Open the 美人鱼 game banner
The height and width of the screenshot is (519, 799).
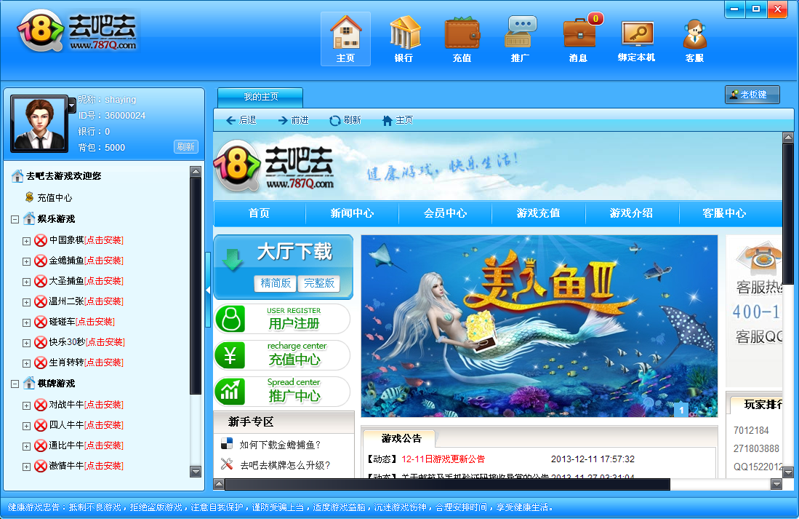(539, 326)
